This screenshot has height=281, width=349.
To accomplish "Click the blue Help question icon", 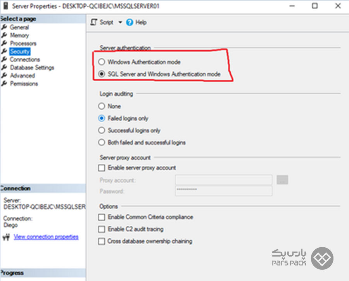I will (x=130, y=22).
